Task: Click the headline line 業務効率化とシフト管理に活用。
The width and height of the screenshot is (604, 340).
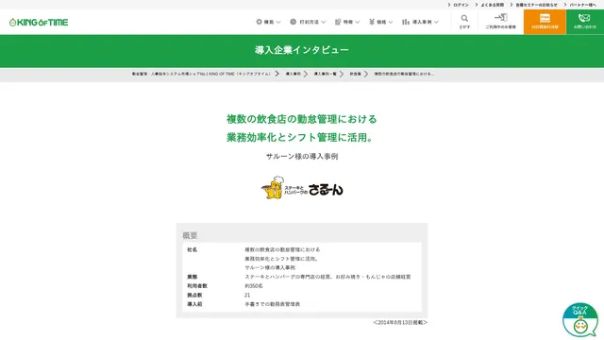Action: click(x=301, y=137)
